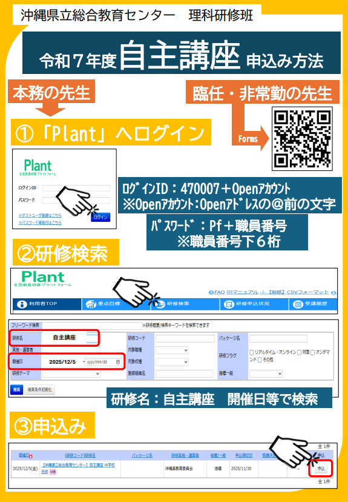Click the 2025/12/5(金) date cell
The width and height of the screenshot is (348, 502).
25,469
